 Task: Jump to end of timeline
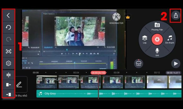(x=8, y=94)
